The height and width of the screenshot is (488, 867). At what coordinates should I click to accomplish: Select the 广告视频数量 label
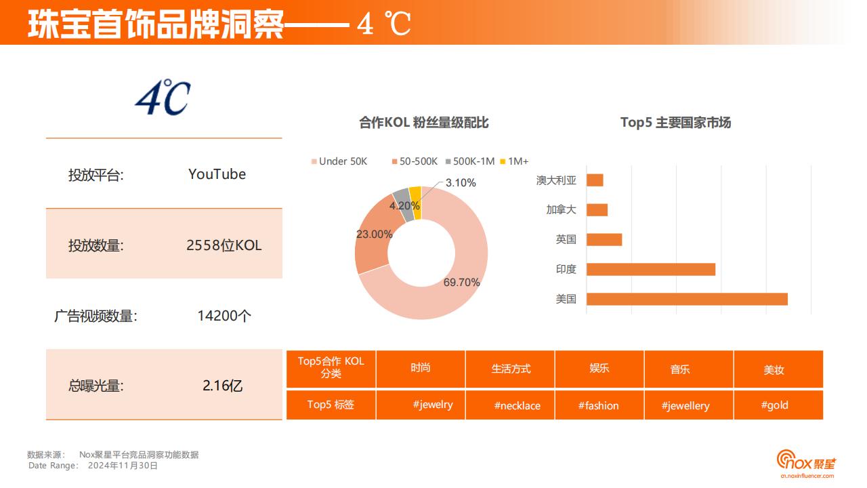(96, 316)
